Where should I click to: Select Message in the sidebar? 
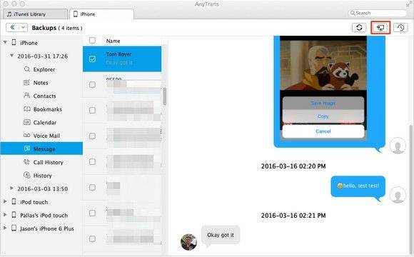[41, 148]
